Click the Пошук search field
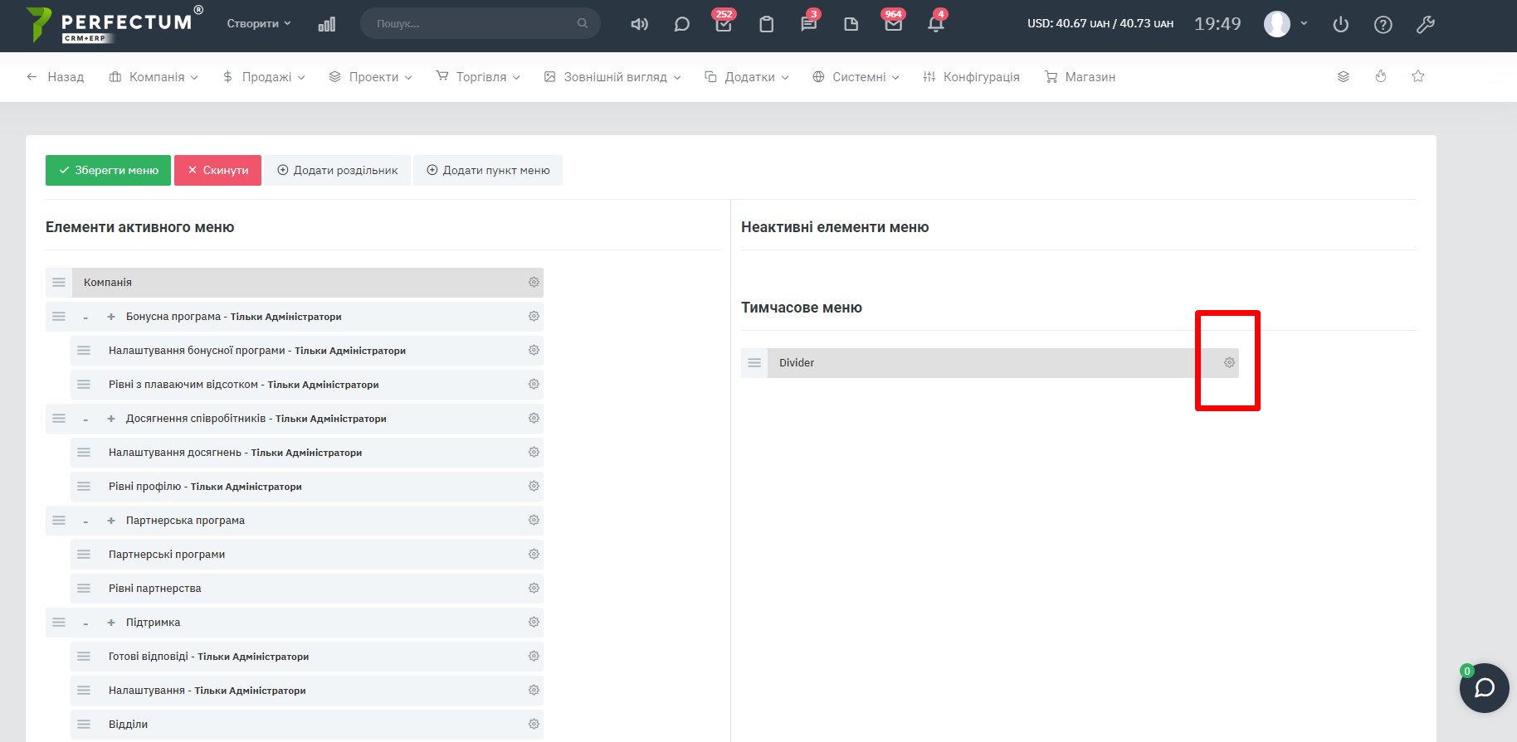The height and width of the screenshot is (742, 1517). point(473,24)
